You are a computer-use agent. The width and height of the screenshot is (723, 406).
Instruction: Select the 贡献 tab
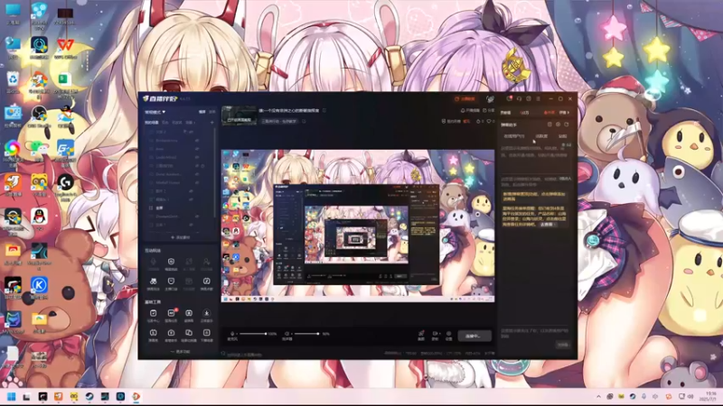point(562,136)
